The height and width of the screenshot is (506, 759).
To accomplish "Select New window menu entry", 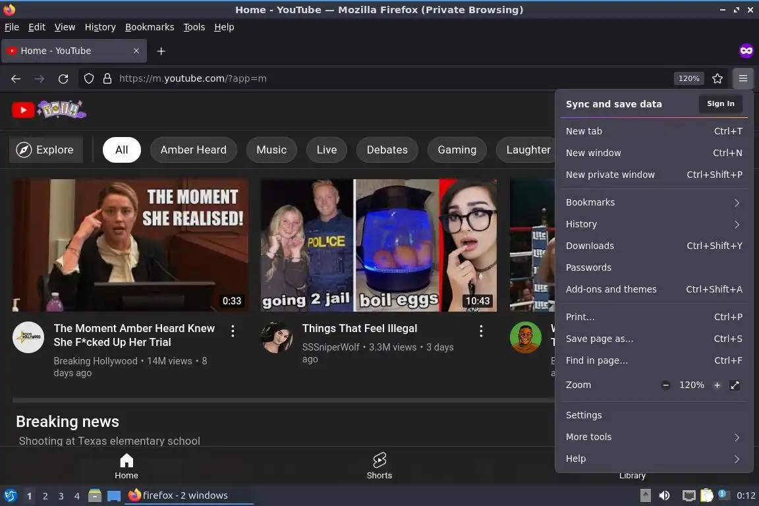I will 654,153.
